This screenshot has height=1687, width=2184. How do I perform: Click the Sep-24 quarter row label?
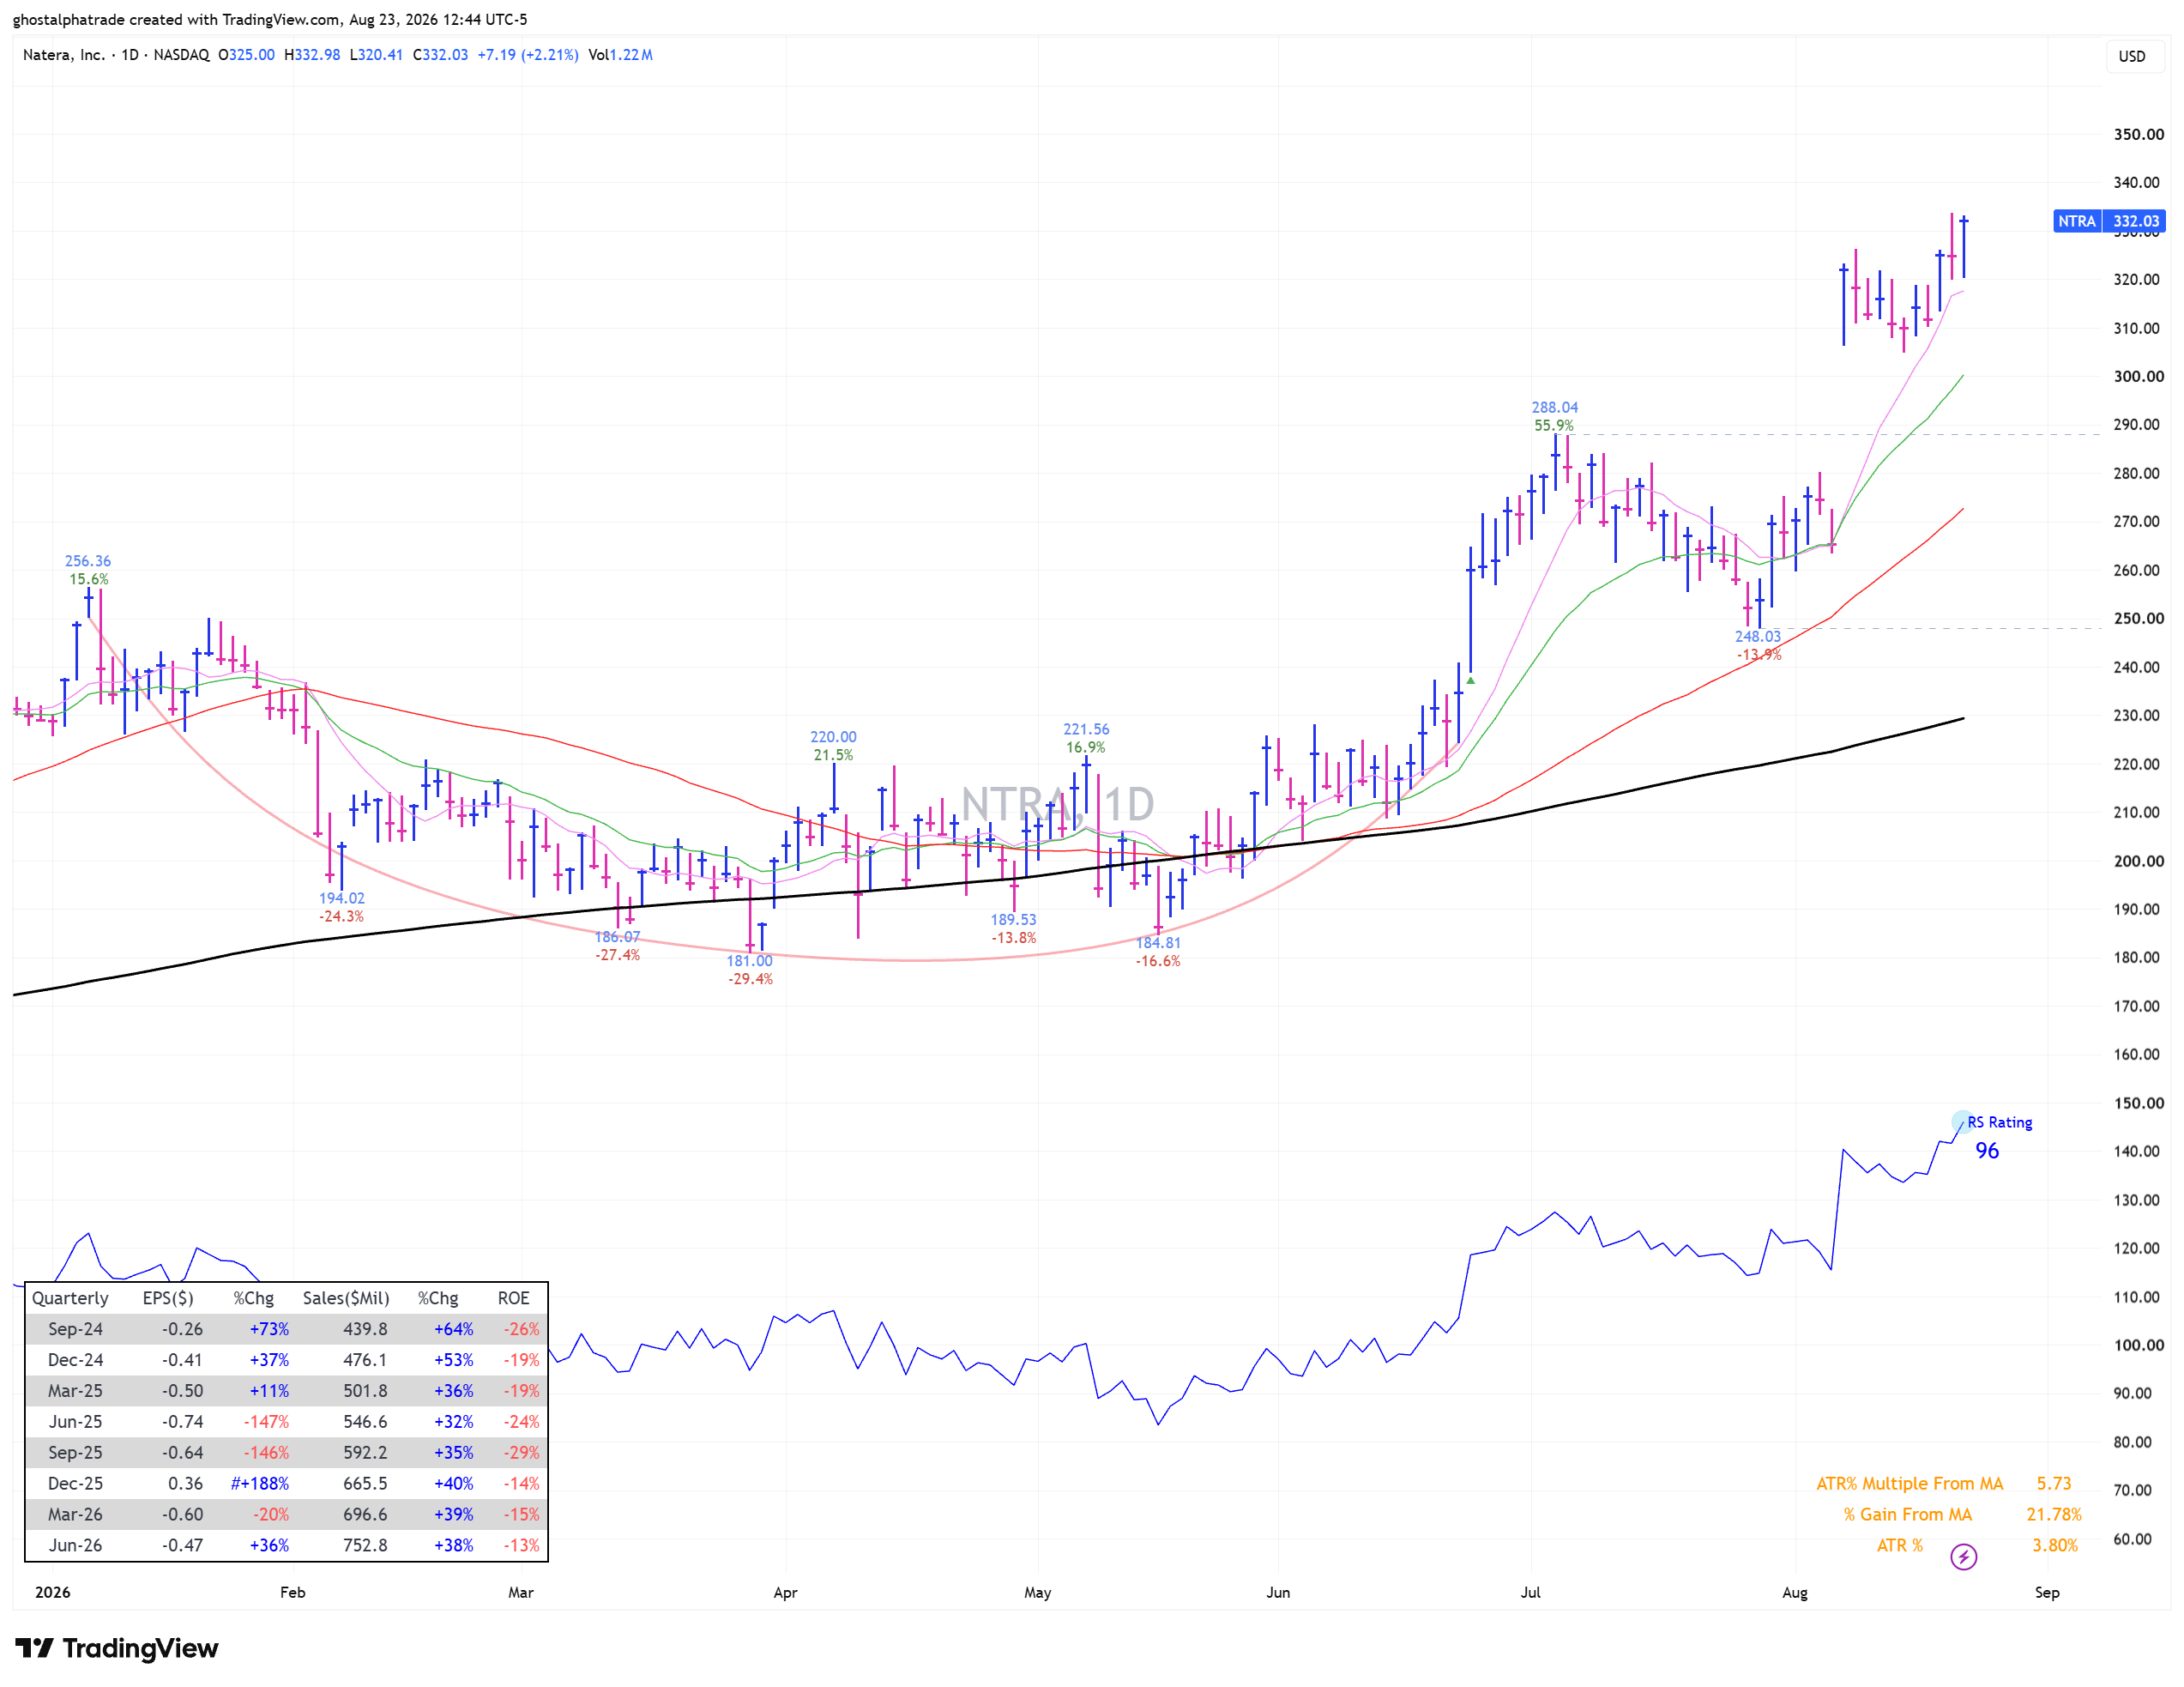pyautogui.click(x=75, y=1330)
